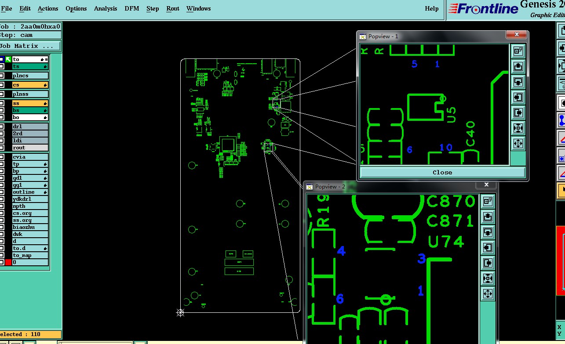Toggle display checkbox for layer cs

click(x=2, y=85)
